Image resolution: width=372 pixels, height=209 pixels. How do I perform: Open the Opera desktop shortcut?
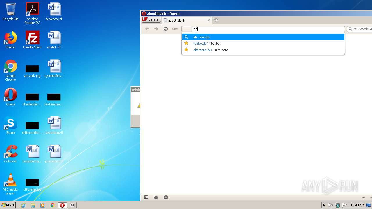point(10,97)
